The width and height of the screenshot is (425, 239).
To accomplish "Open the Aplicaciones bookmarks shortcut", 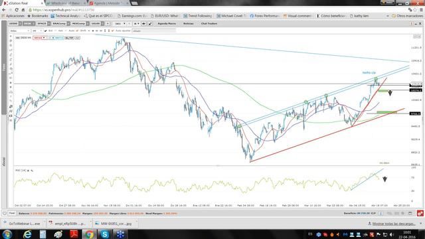I will [x=13, y=16].
